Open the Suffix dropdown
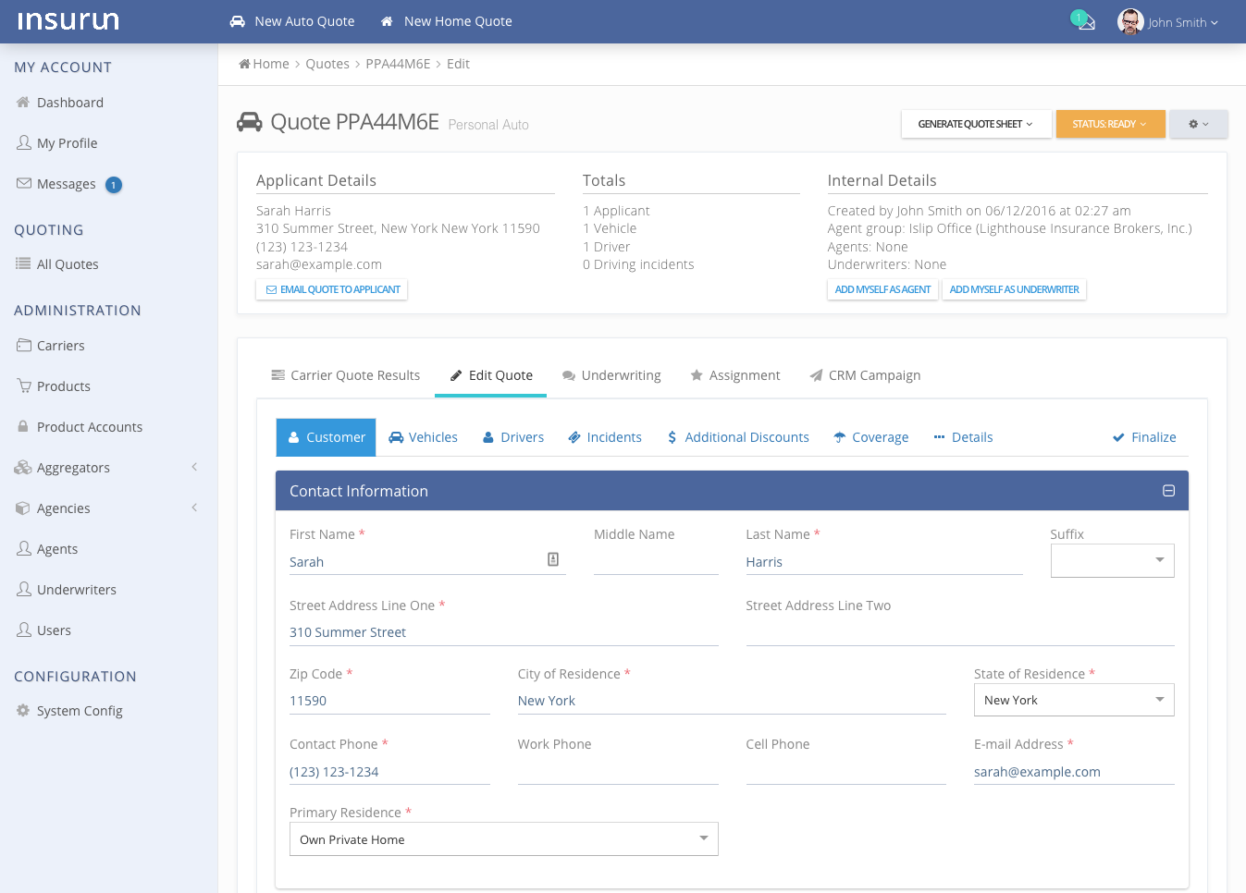The height and width of the screenshot is (893, 1246). [1112, 560]
